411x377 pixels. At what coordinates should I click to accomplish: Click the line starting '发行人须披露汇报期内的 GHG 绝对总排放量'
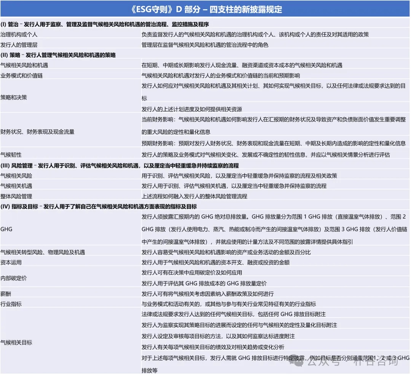(x=274, y=229)
